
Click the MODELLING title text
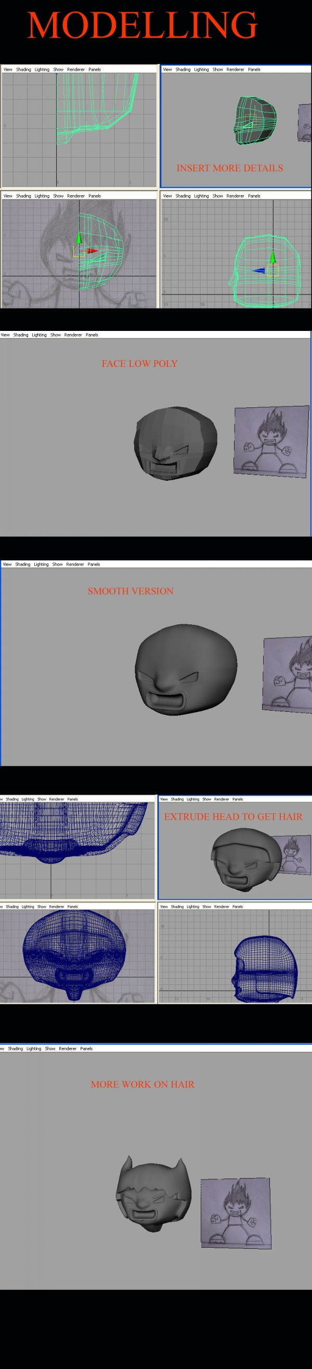[x=142, y=25]
